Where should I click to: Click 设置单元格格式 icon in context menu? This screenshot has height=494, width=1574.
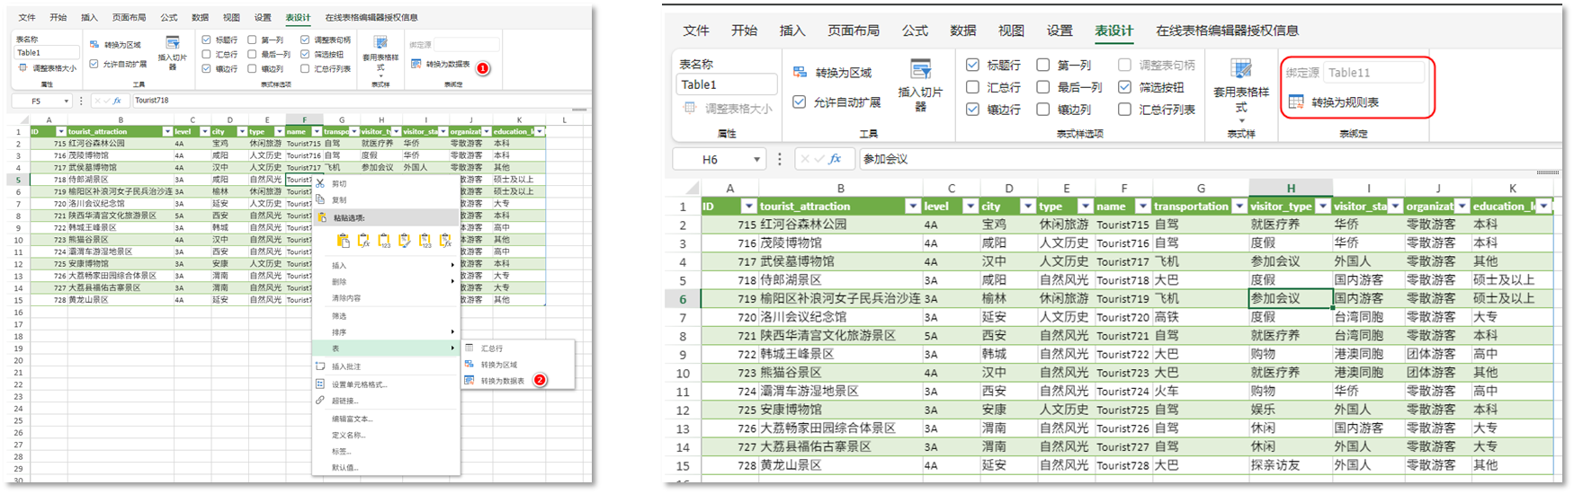point(320,384)
